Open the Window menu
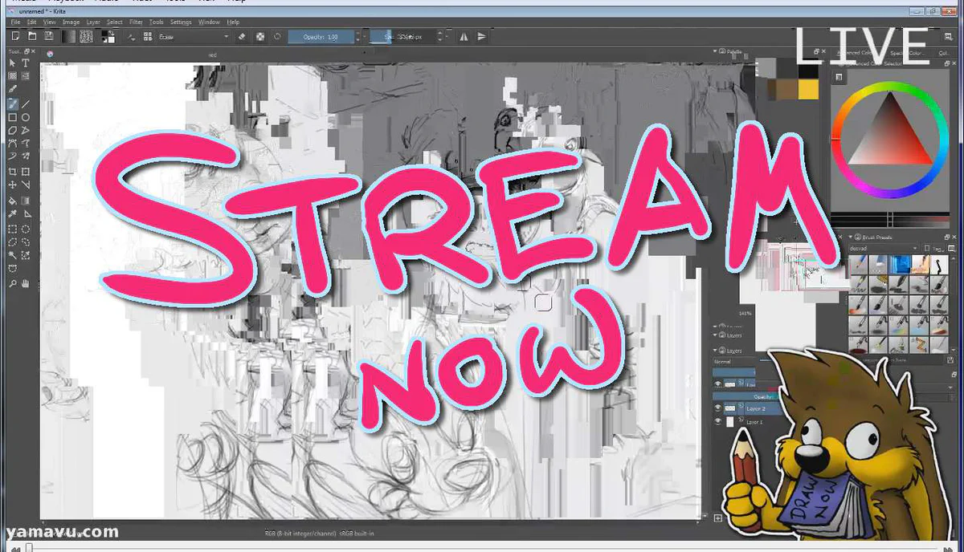964x552 pixels. click(209, 22)
